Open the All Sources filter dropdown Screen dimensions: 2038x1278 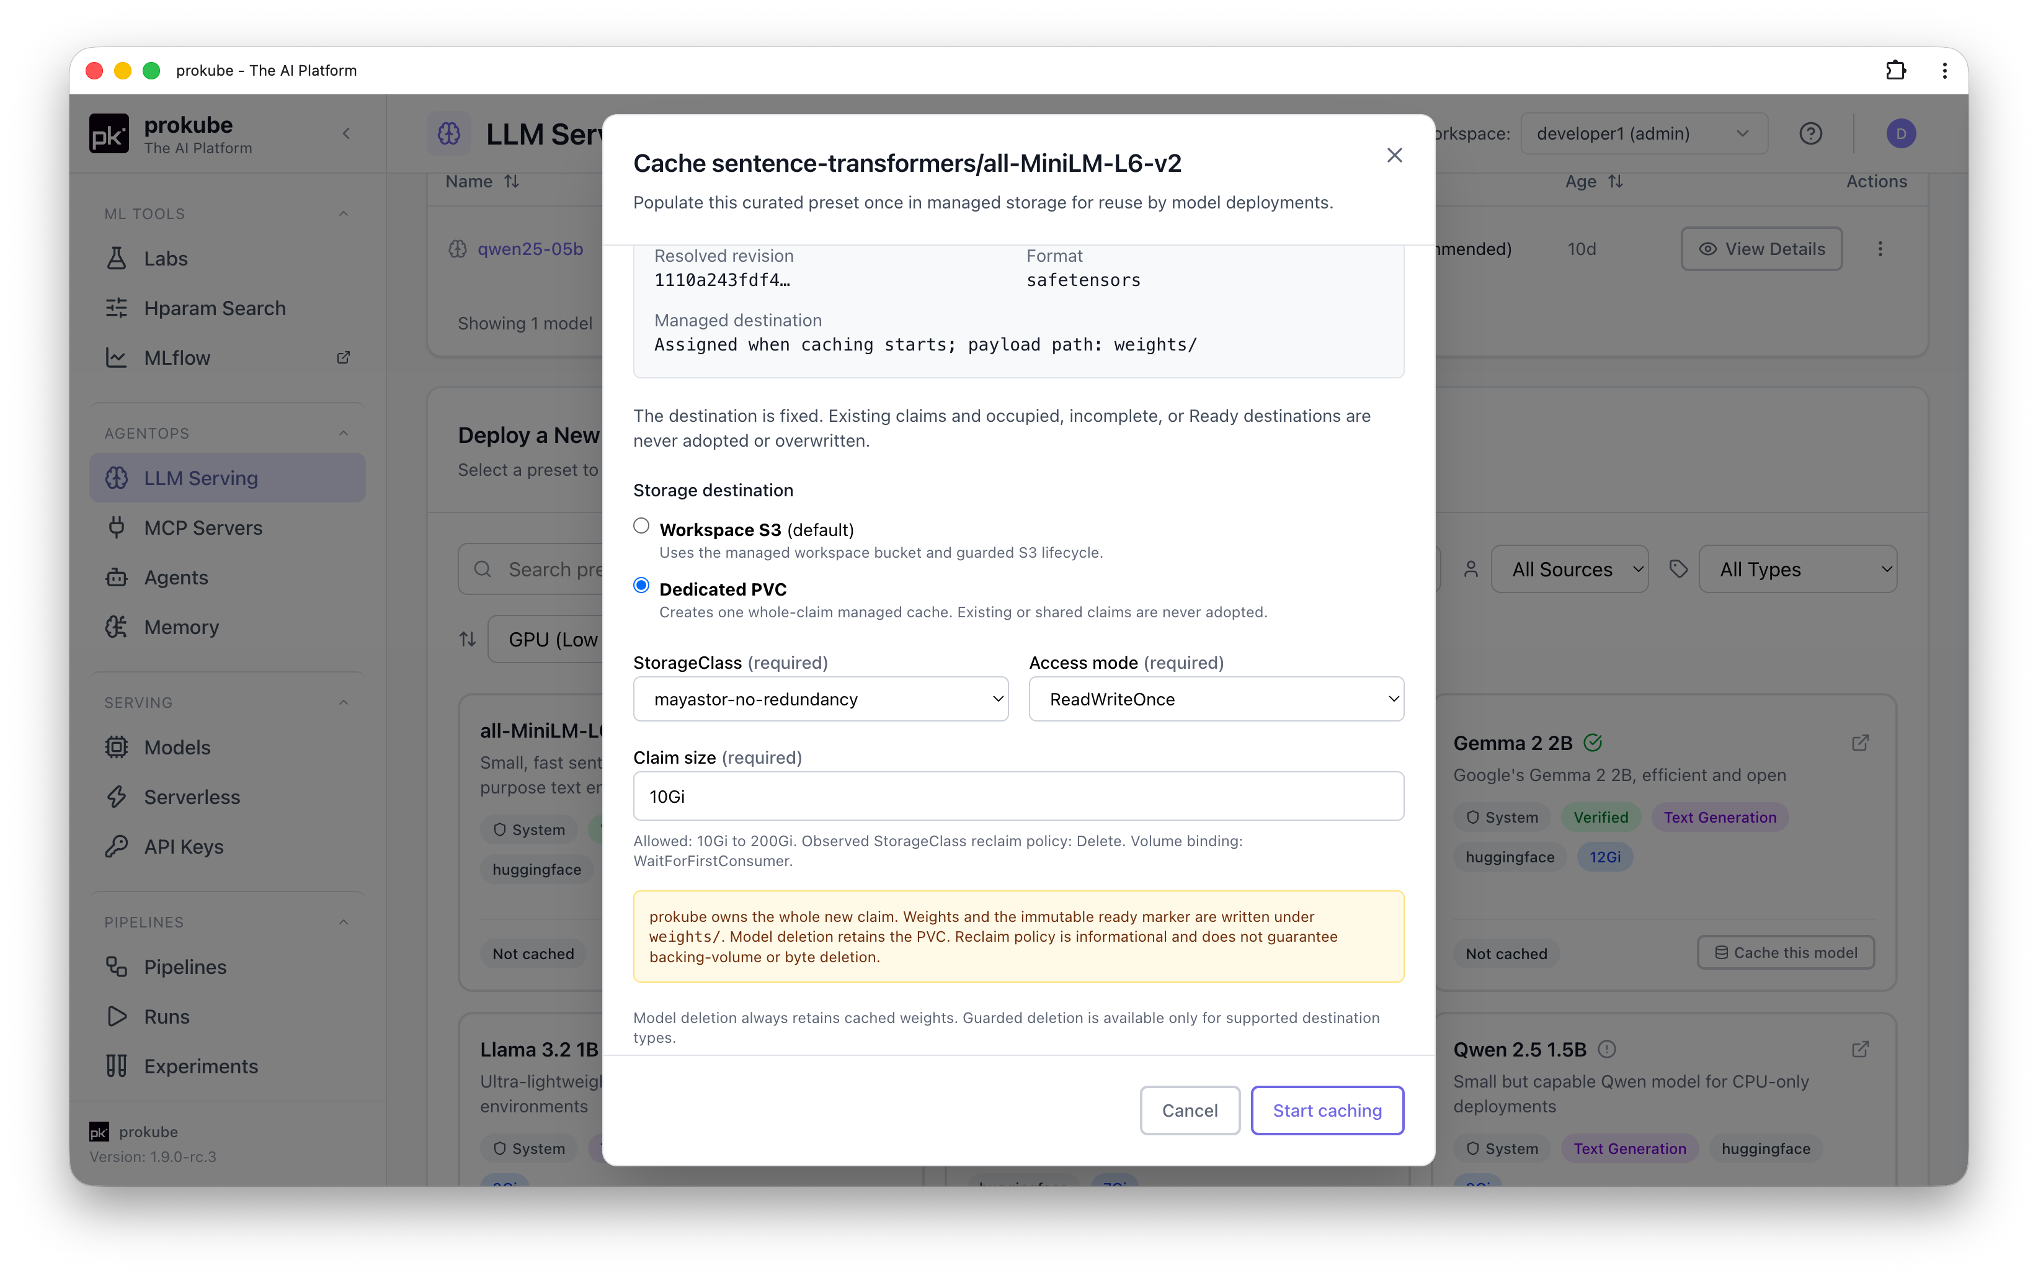click(x=1569, y=569)
